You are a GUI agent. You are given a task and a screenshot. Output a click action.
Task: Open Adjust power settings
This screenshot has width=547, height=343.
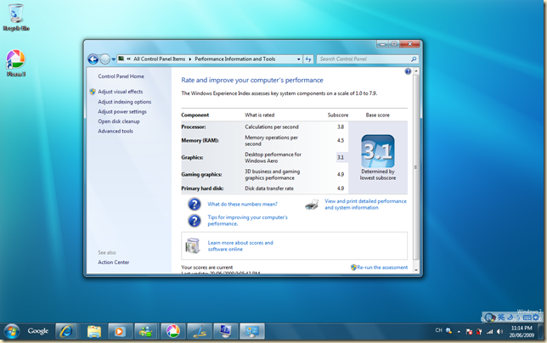(122, 111)
